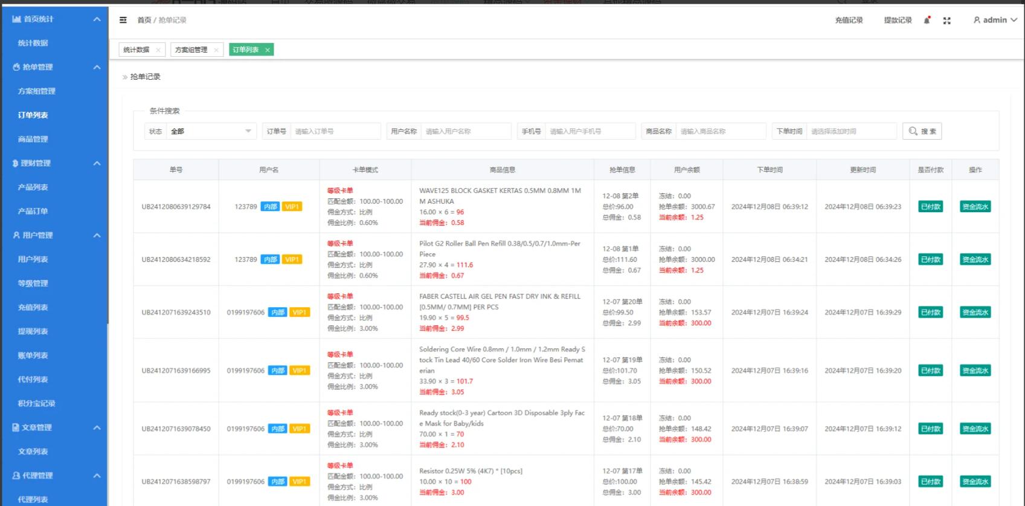Viewport: 1025px width, 506px height.
Task: Click the magnifier 搜索 button
Action: pos(922,131)
